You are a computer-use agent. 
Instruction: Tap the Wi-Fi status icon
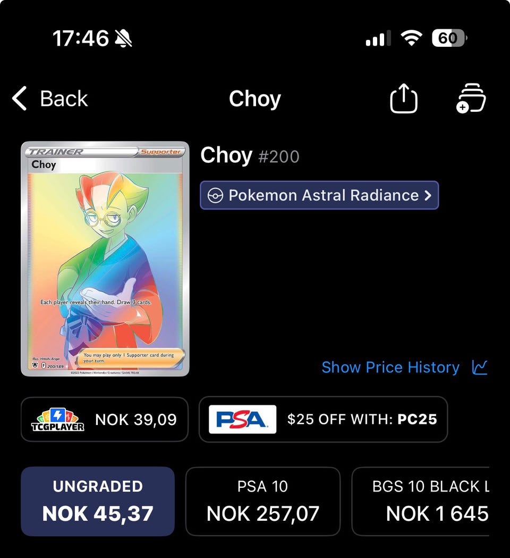coord(411,38)
